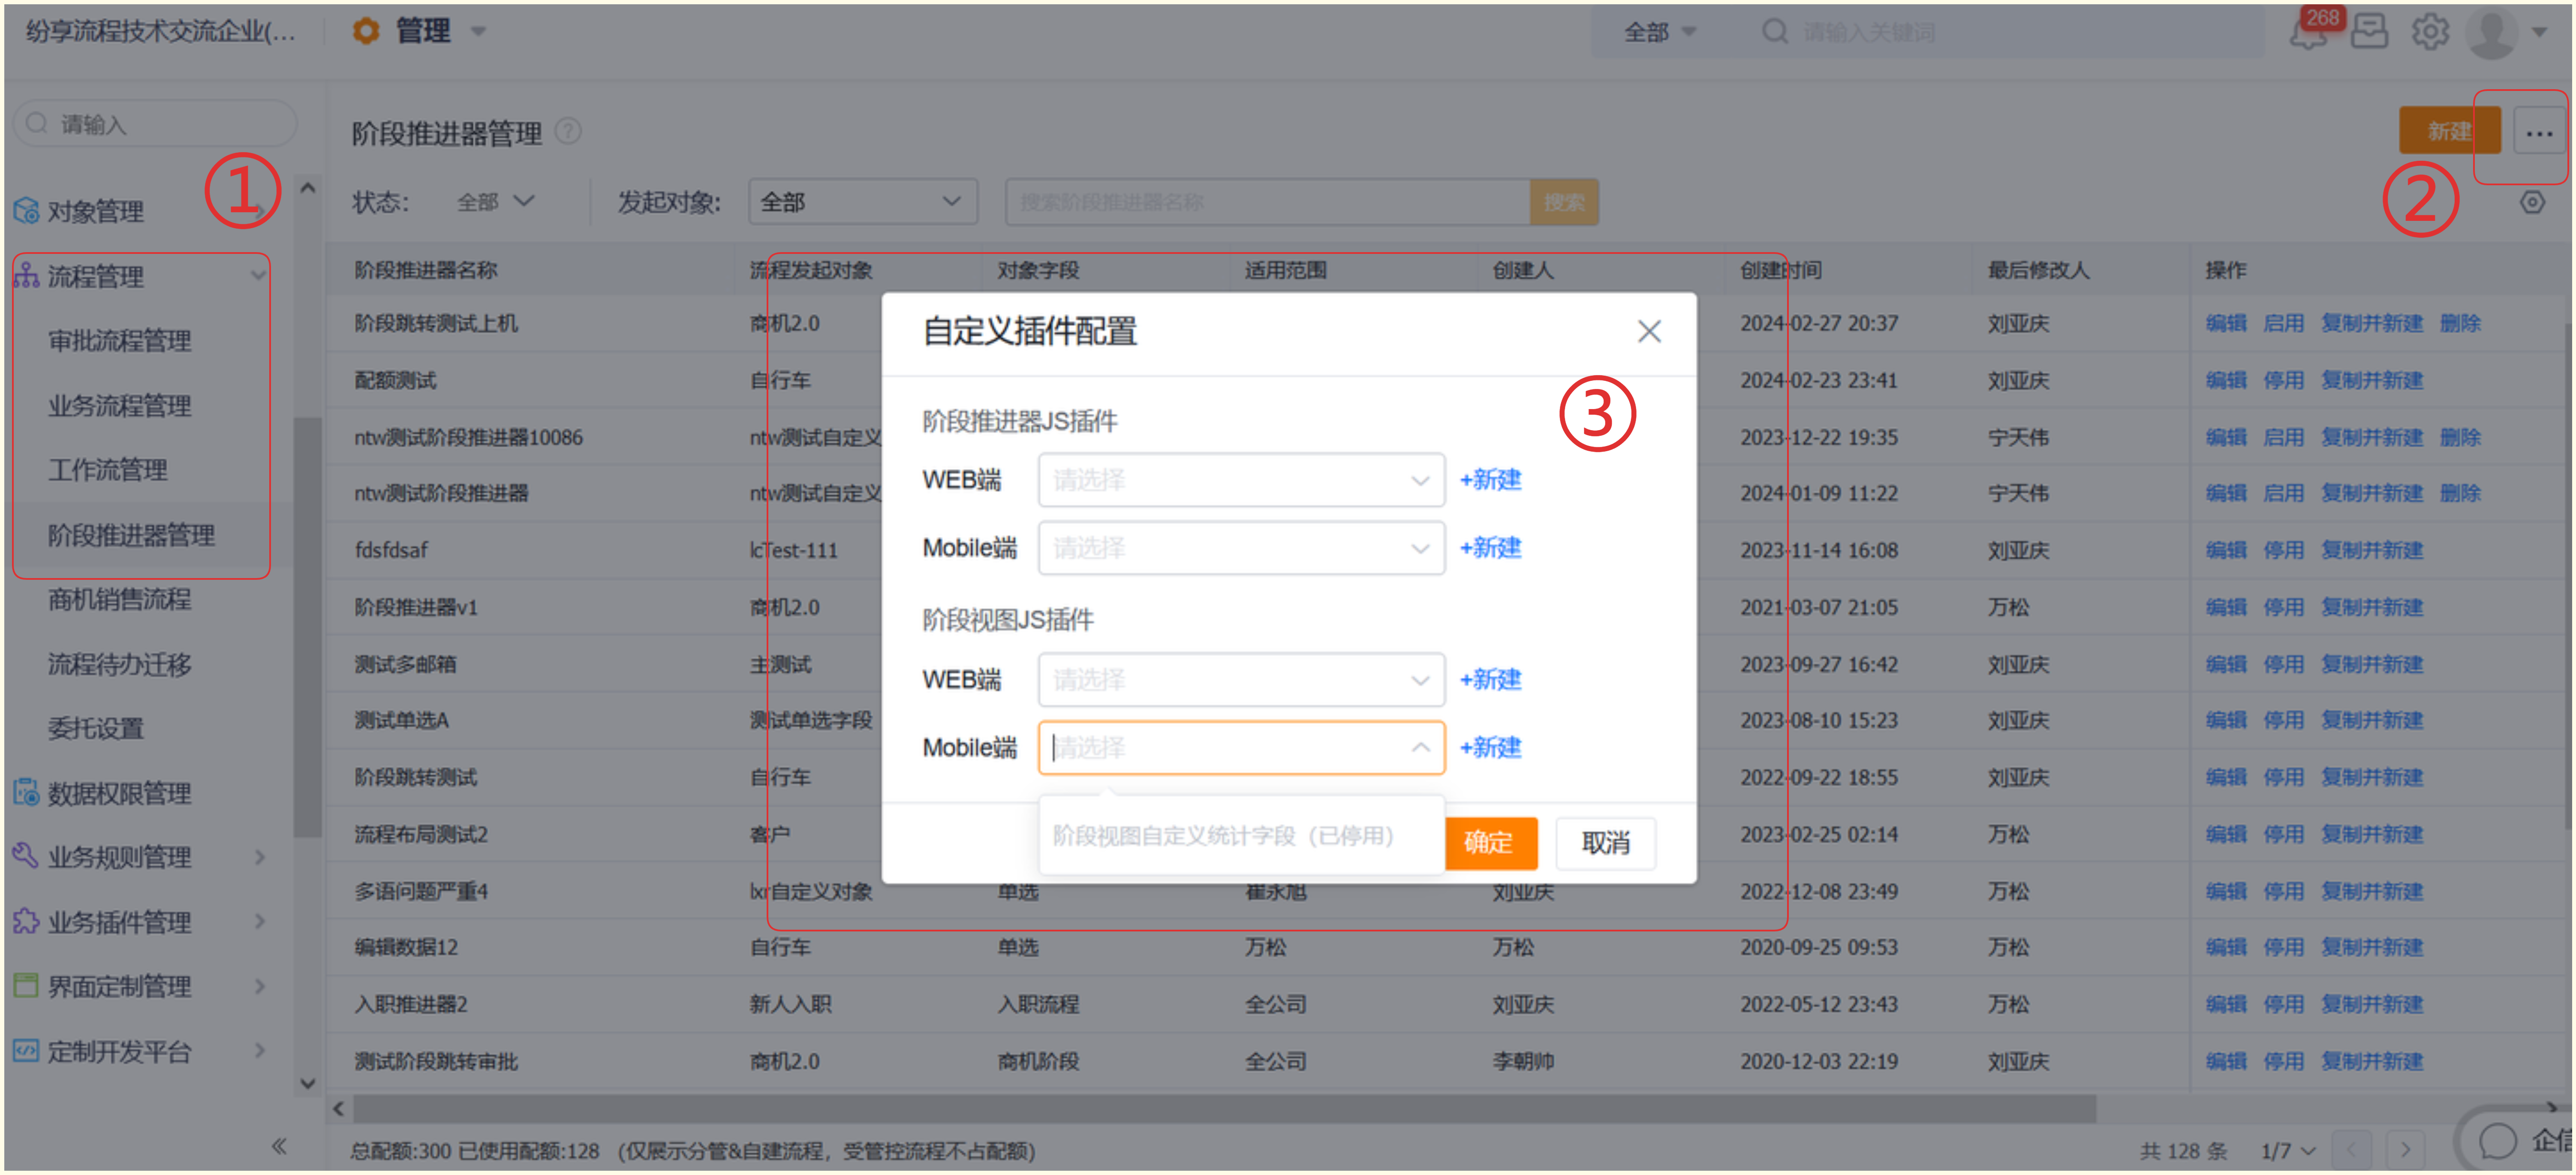Click the 流程管理 sidebar icon
Viewport: 2576px width, 1175px height.
tap(26, 275)
